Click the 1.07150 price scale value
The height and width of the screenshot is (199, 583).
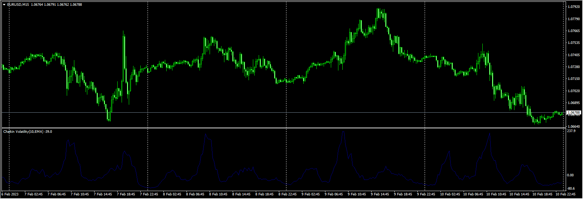573,79
